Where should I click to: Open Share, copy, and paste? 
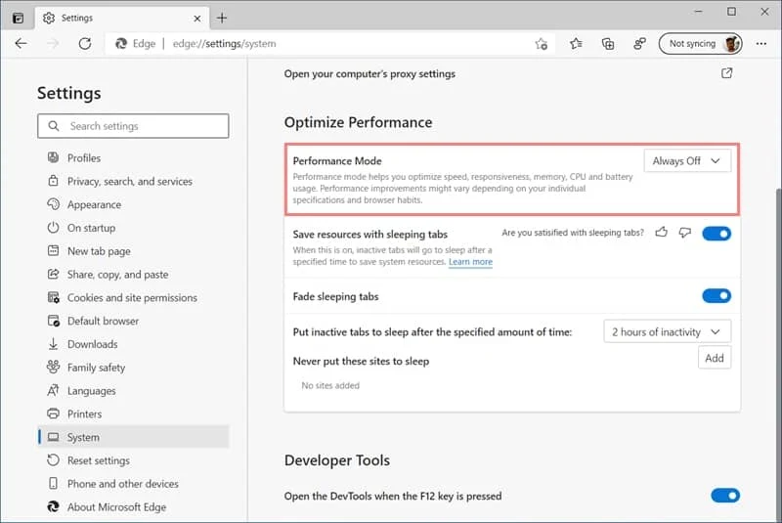tap(133, 275)
